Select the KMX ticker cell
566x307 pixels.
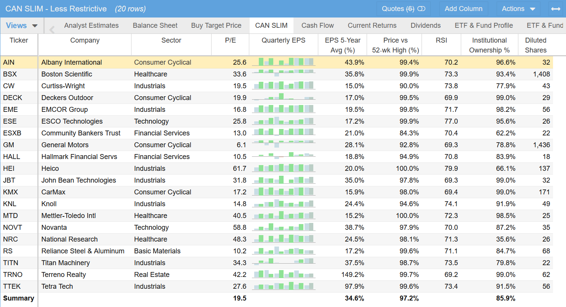click(x=19, y=192)
